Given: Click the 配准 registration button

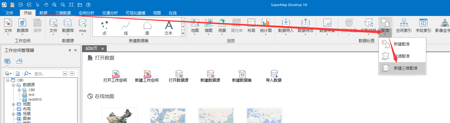Looking at the screenshot, I should (385, 27).
